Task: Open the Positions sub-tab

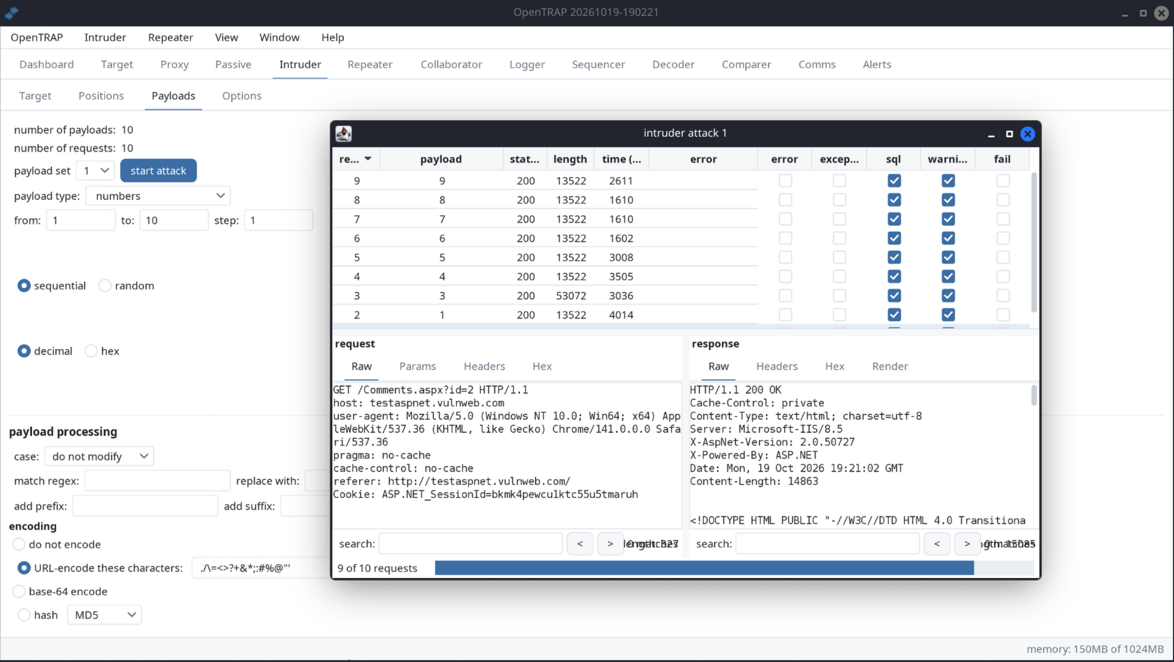Action: click(x=101, y=96)
